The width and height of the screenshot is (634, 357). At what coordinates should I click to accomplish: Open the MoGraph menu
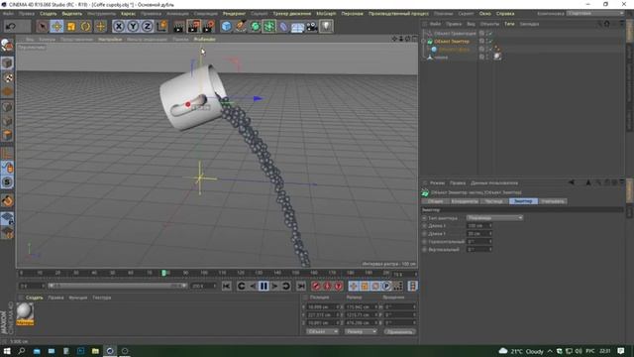326,13
